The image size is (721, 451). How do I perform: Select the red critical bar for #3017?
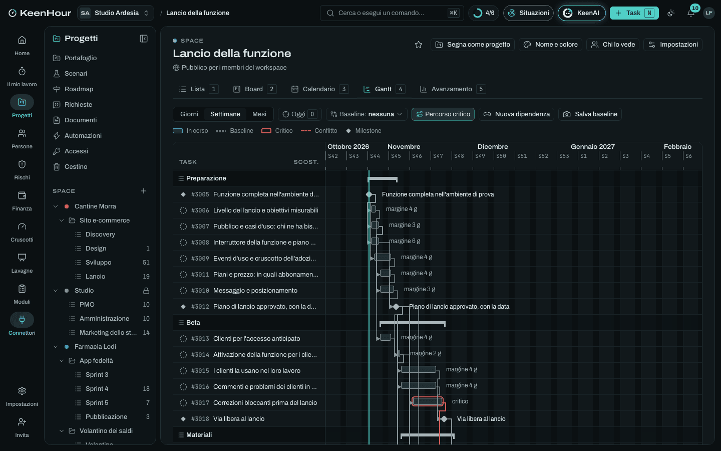point(428,401)
